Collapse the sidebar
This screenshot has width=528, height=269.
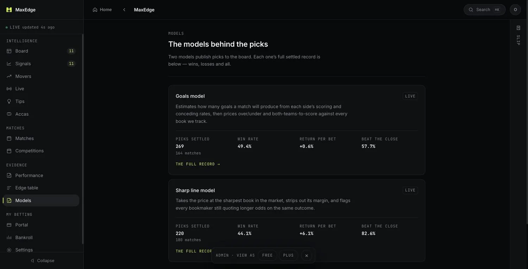pyautogui.click(x=42, y=261)
